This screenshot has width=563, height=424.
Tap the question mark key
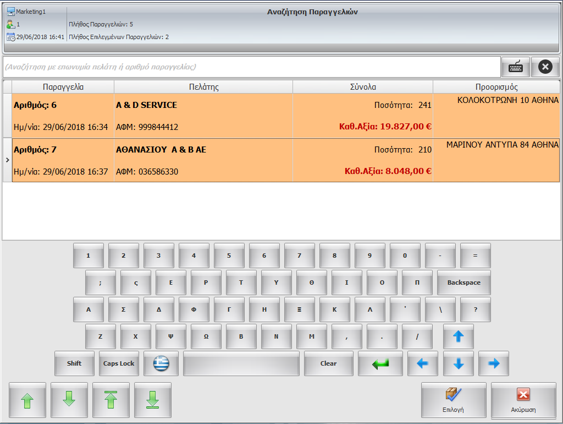point(476,309)
